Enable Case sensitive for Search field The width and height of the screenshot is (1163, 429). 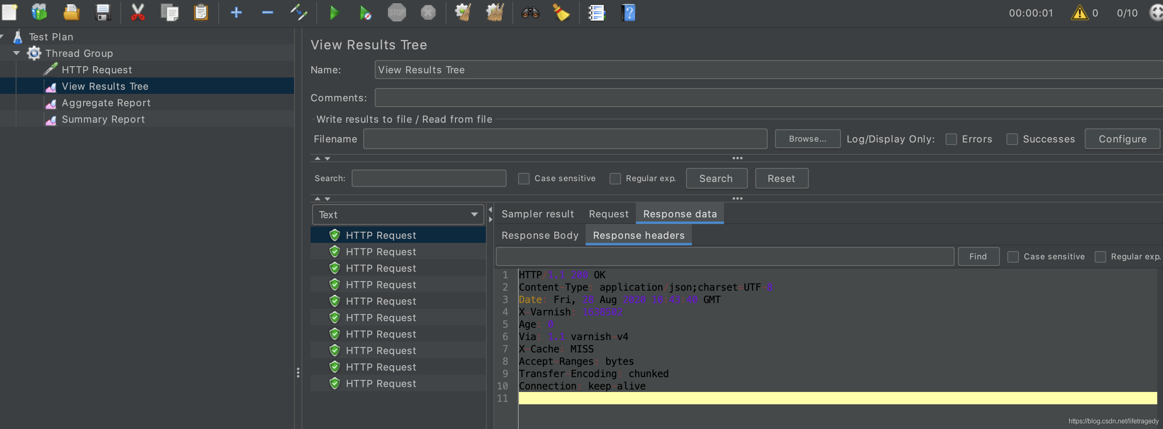524,178
